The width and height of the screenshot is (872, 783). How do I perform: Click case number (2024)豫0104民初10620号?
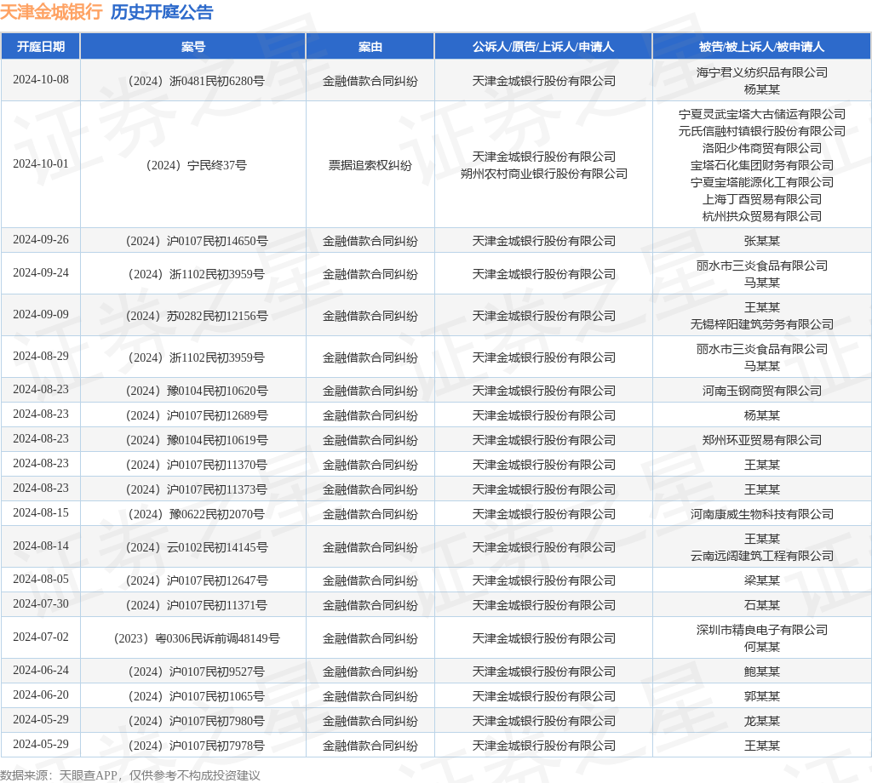pyautogui.click(x=197, y=391)
